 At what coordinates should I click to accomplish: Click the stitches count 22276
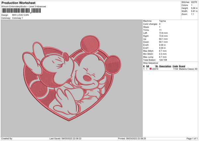tap(194, 2)
